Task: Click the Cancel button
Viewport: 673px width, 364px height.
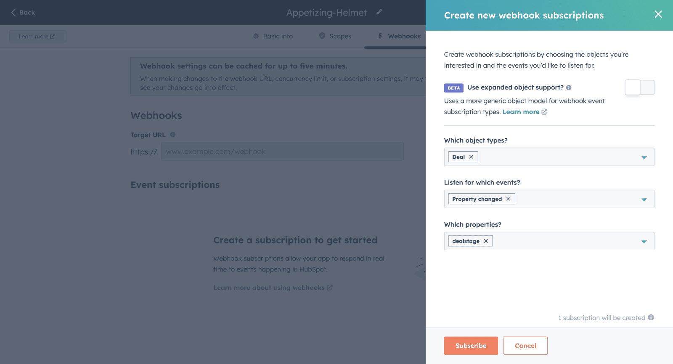Action: click(525, 346)
